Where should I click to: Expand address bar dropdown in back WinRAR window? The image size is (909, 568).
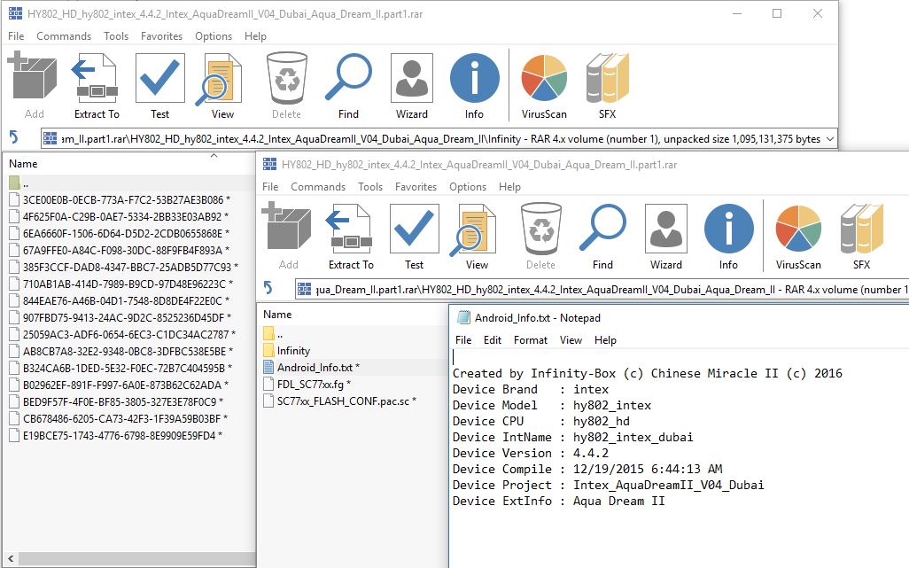point(830,139)
